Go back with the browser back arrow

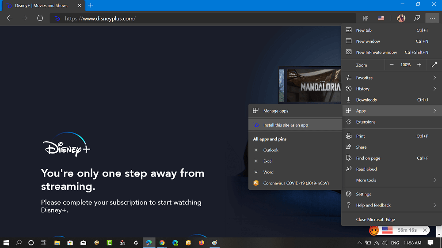10,18
